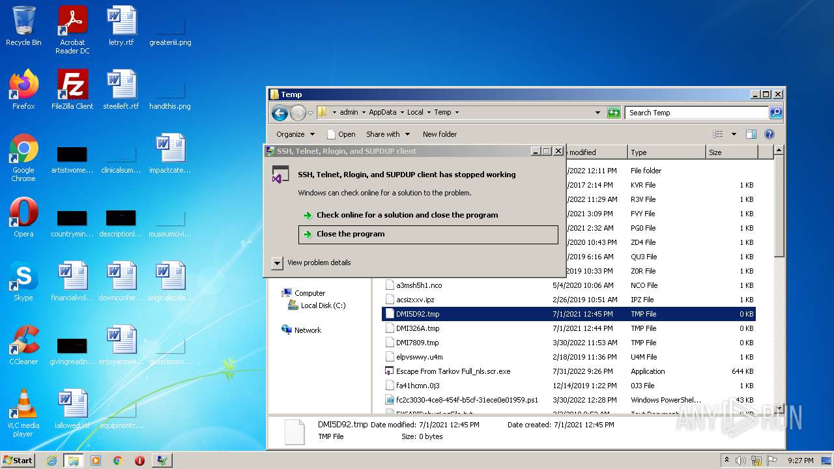Launch Firefox from the desktop
The image size is (834, 469).
click(23, 90)
